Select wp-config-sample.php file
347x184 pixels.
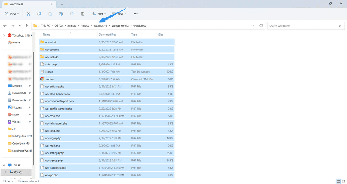(107, 109)
